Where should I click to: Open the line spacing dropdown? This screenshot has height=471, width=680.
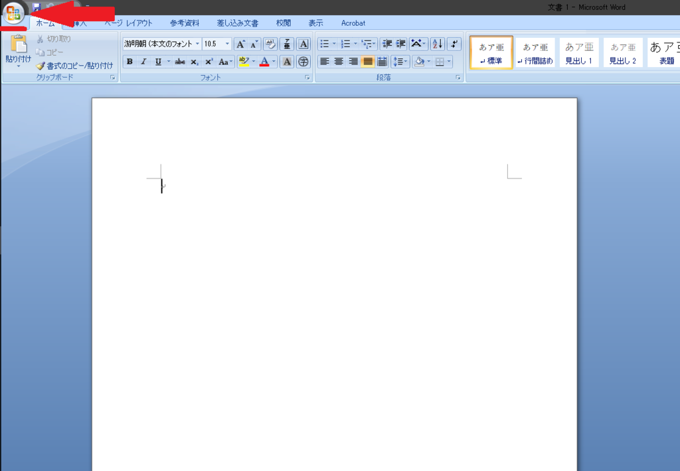(x=400, y=62)
